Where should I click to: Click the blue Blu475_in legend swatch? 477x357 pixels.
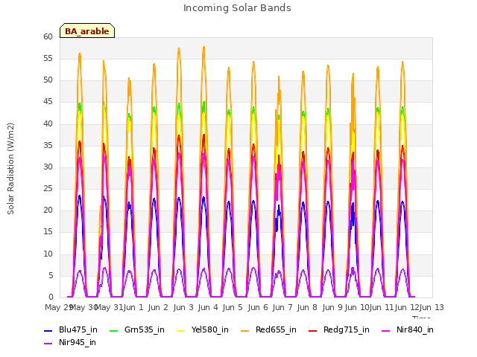pos(48,330)
